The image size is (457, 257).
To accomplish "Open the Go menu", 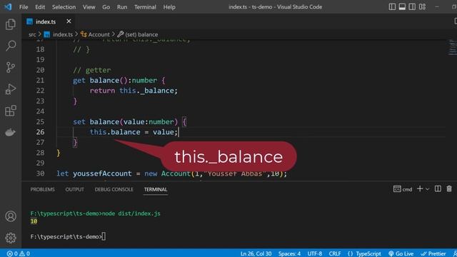I will click(x=106, y=7).
